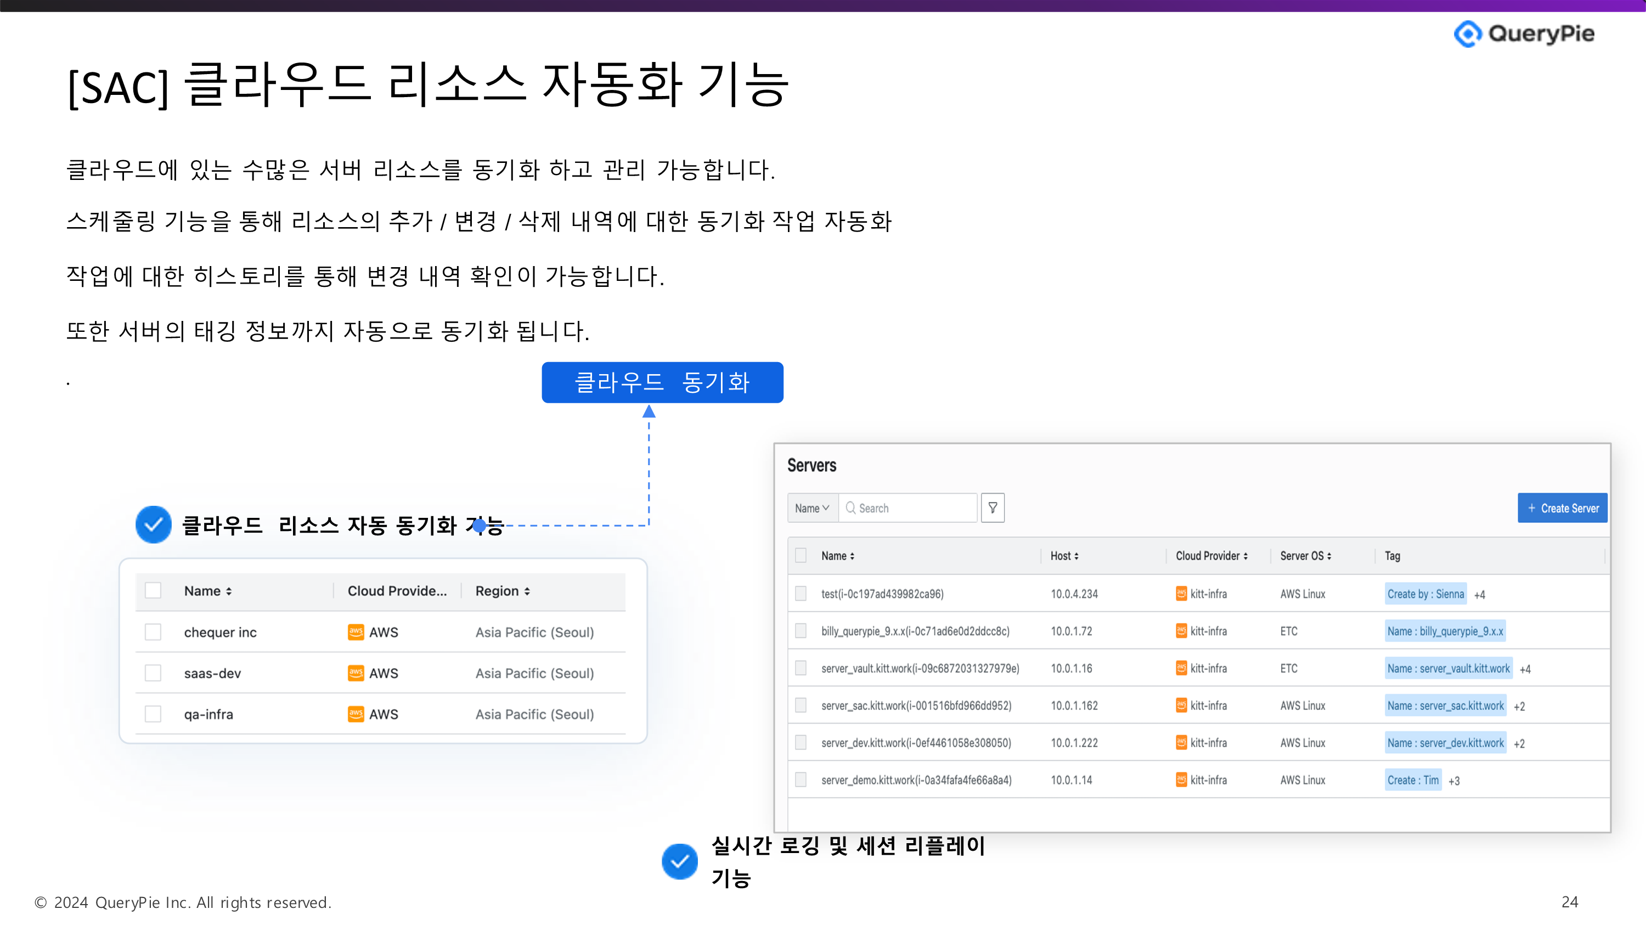Click the Name column sort arrows in Servers table
This screenshot has height=926, width=1646.
[x=852, y=556]
